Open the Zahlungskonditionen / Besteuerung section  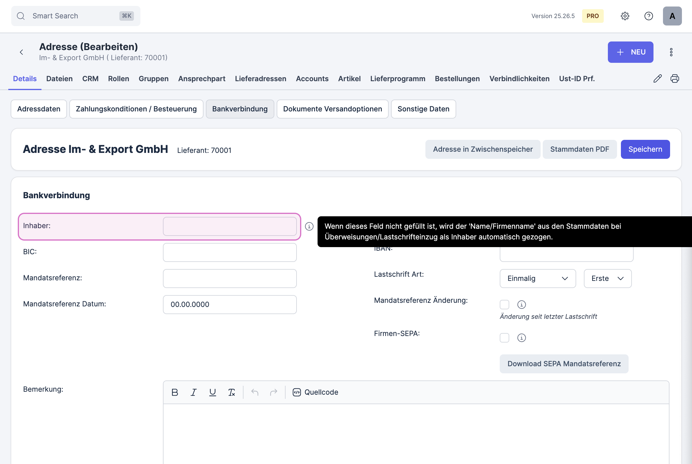pos(136,109)
